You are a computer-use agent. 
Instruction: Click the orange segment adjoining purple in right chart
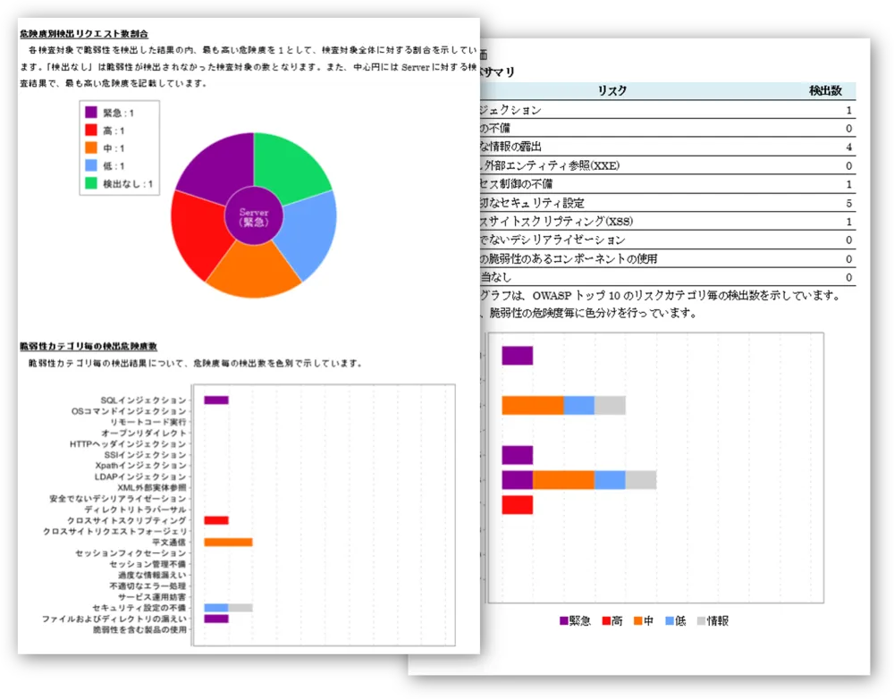click(x=563, y=480)
